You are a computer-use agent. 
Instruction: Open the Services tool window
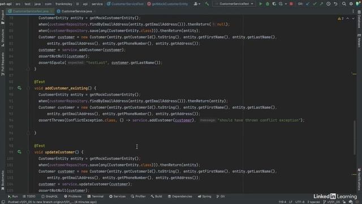click(x=117, y=197)
